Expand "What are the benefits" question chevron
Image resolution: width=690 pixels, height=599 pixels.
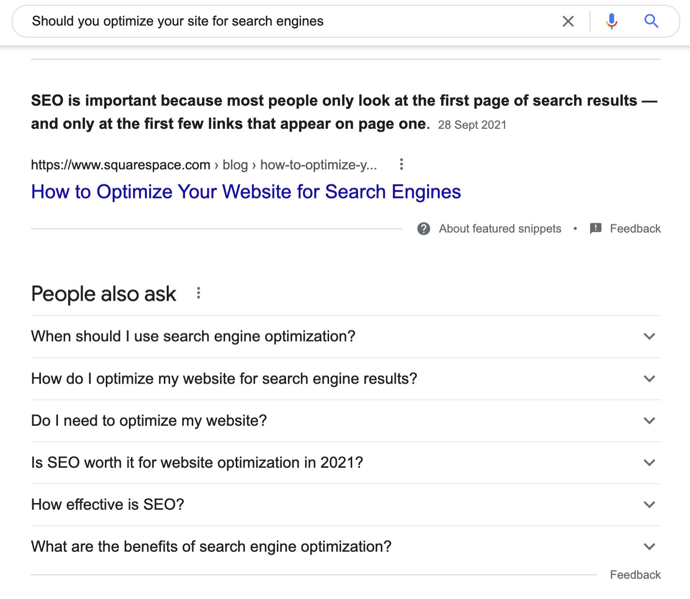coord(649,547)
